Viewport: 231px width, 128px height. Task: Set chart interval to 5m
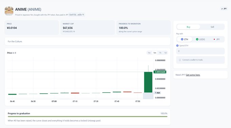[x=155, y=53]
